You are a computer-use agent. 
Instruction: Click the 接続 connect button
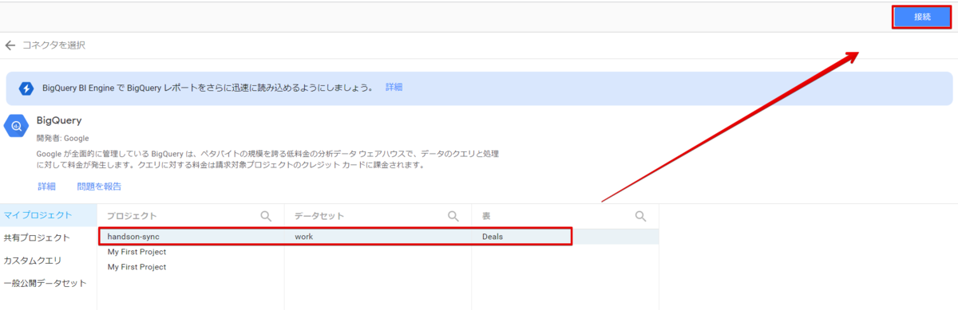[x=922, y=17]
